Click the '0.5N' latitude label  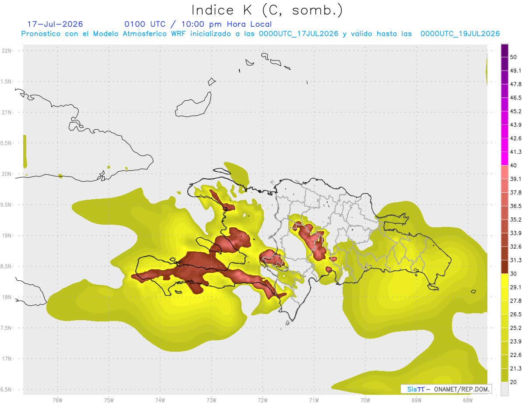(7, 143)
